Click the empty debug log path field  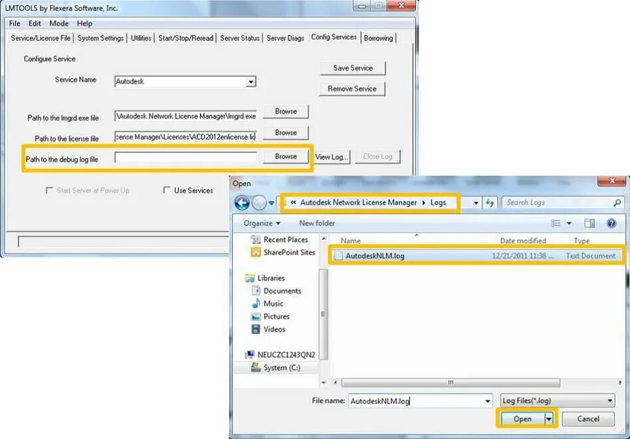click(x=185, y=158)
